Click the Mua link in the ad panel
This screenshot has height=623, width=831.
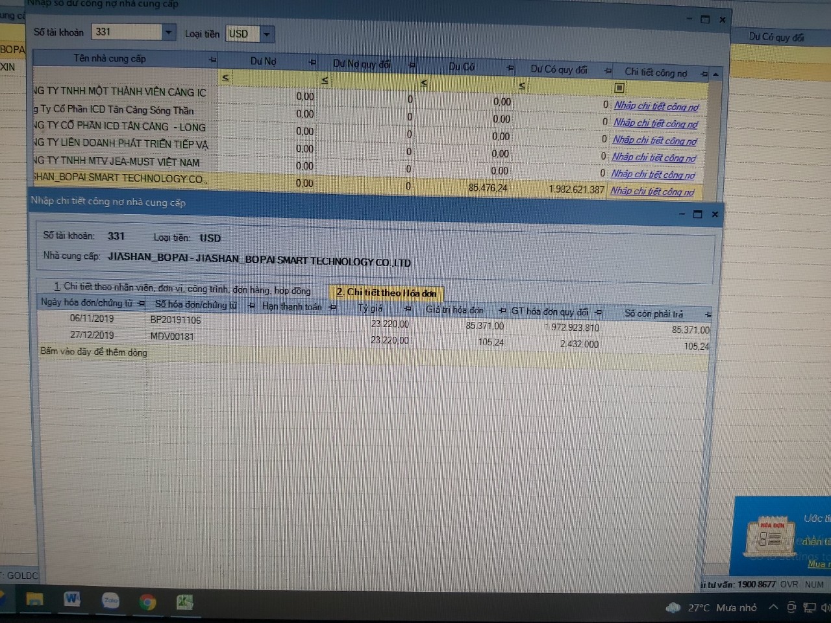(818, 564)
